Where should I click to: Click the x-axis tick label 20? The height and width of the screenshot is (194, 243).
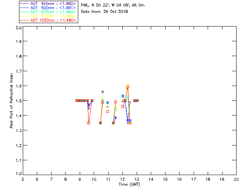click(236, 179)
